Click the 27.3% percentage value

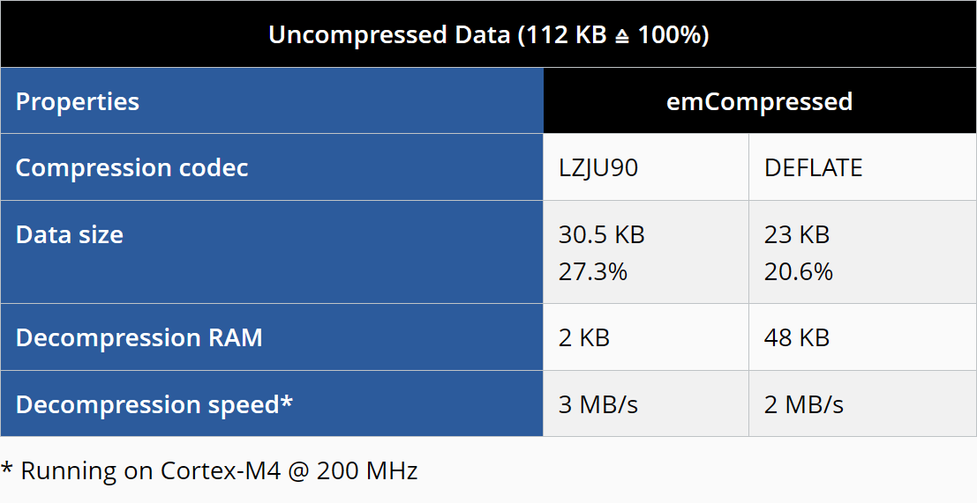592,271
